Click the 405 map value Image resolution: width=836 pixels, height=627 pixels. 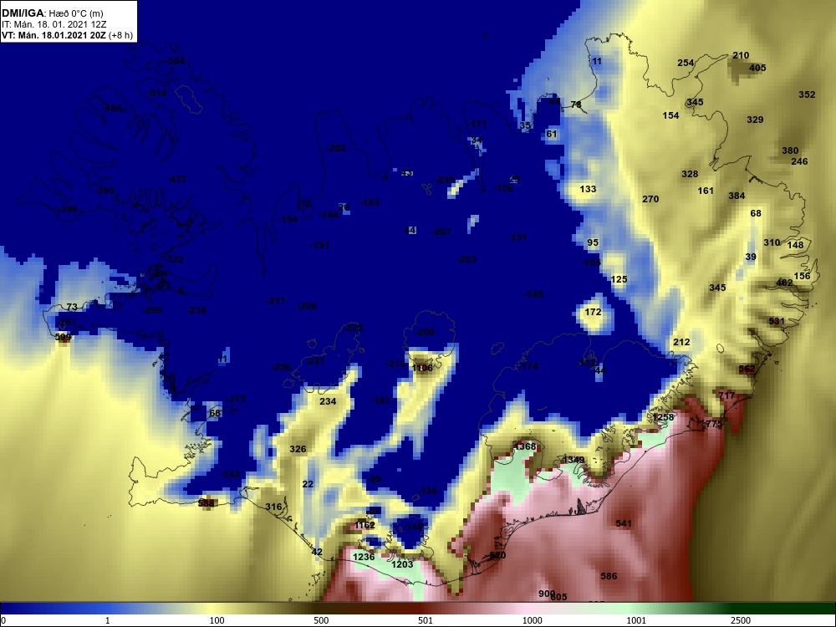tap(757, 68)
